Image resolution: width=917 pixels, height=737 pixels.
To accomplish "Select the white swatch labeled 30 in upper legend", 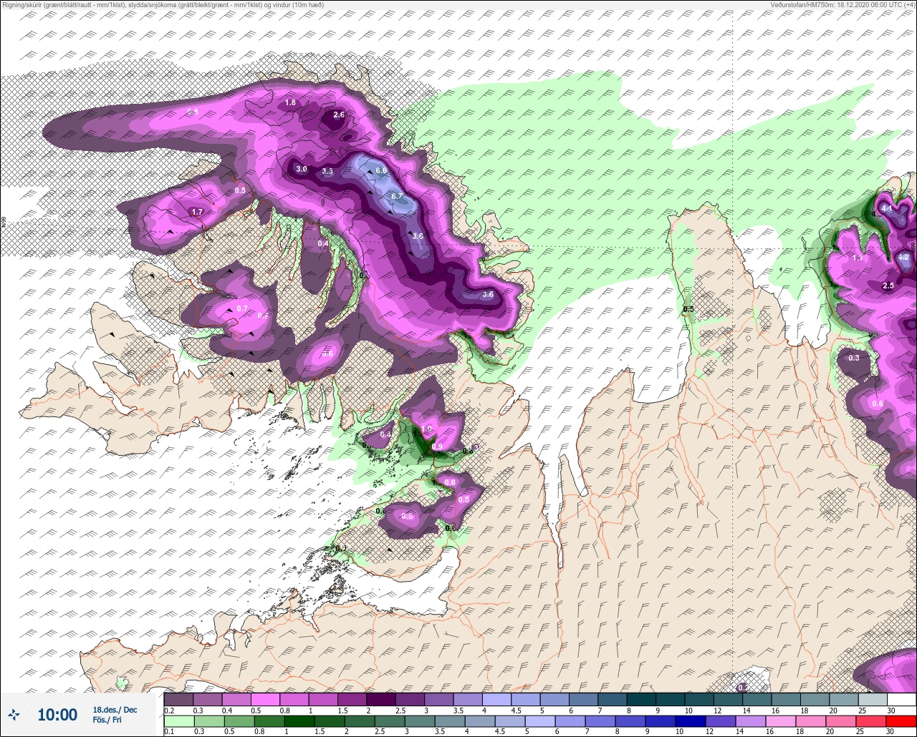I will pyautogui.click(x=901, y=699).
